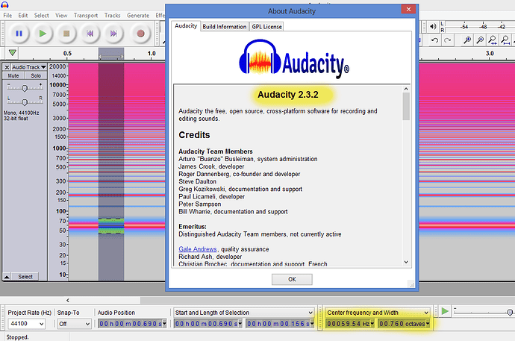Select the Audacity tab in About dialog
Viewport: 515px width, 341px height.
pyautogui.click(x=186, y=26)
